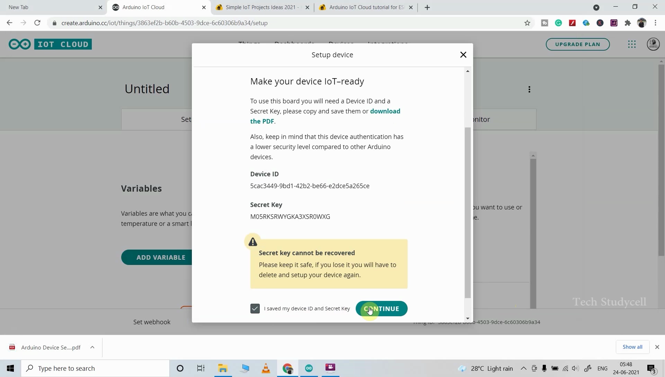Switch to Simple IoT Projects Ideas 2021 tab
This screenshot has width=665, height=377.
(262, 7)
